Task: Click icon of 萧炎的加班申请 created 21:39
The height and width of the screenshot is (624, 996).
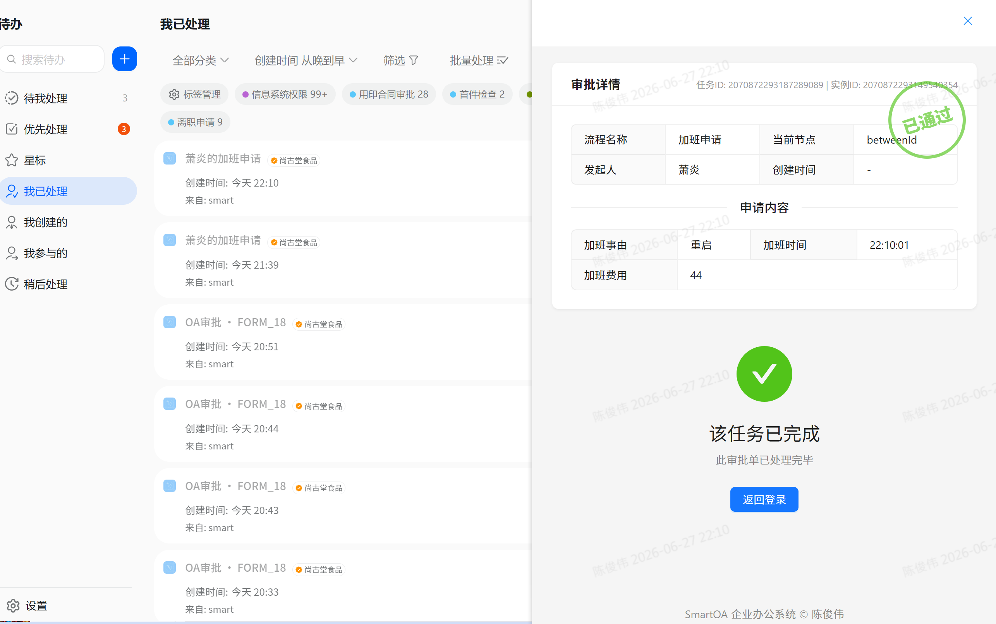Action: tap(170, 240)
